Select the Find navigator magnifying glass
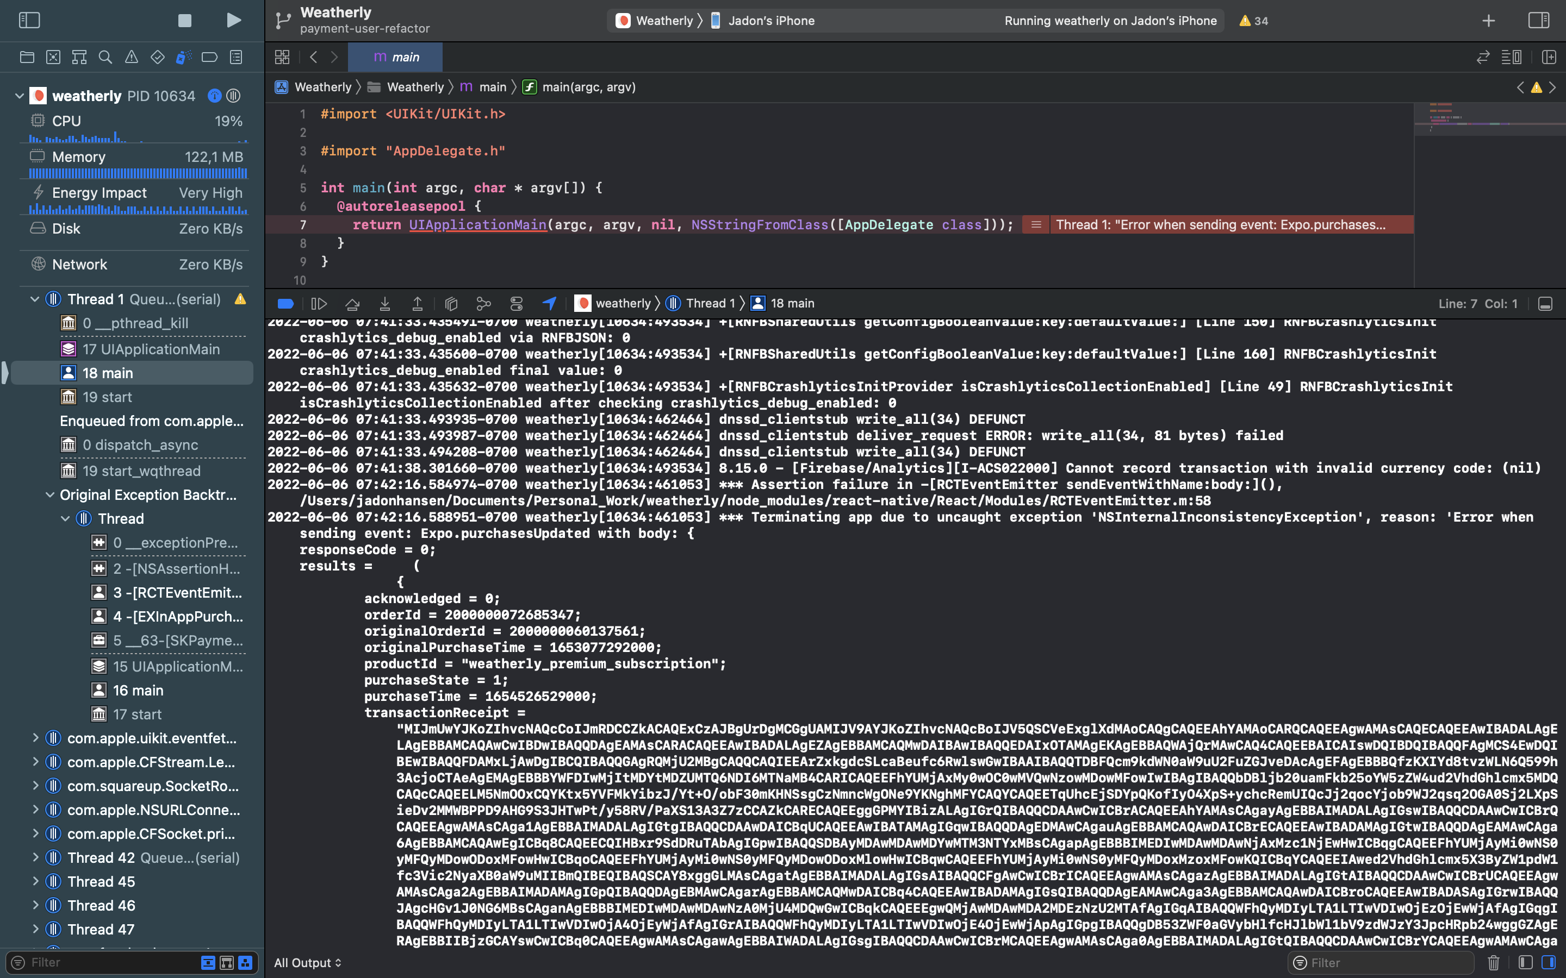This screenshot has width=1566, height=978. (x=105, y=57)
